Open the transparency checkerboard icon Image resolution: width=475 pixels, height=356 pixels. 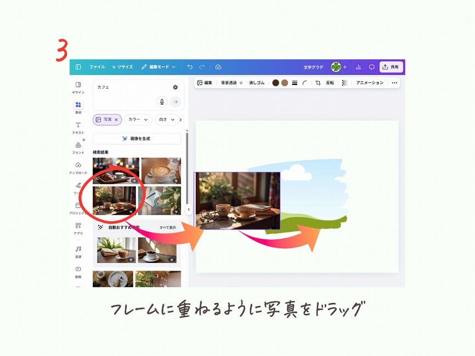pyautogui.click(x=344, y=83)
